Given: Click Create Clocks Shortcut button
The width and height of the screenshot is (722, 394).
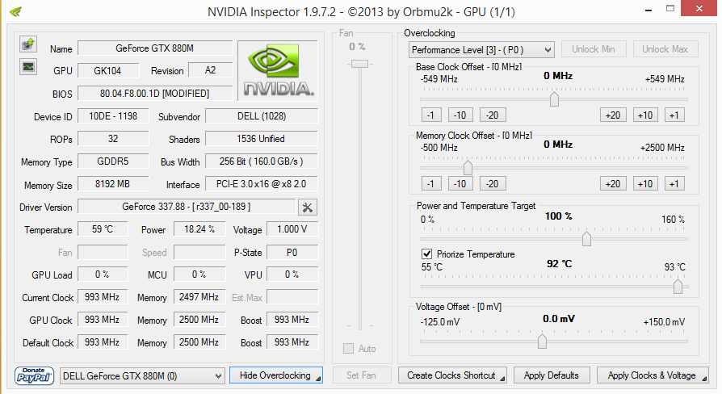Looking at the screenshot, I should (452, 375).
